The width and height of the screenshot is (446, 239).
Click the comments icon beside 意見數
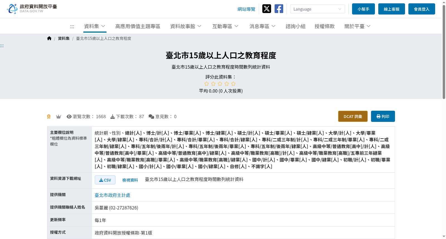[x=151, y=117]
